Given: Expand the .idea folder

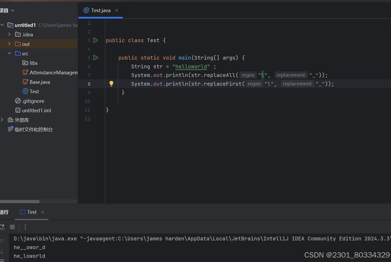Looking at the screenshot, I should click(x=9, y=35).
